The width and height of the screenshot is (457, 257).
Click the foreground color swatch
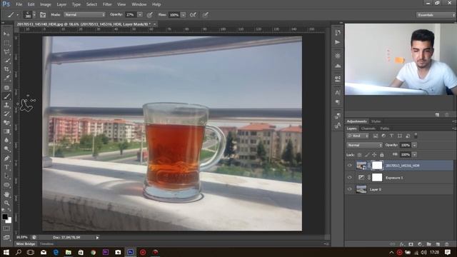tap(5, 216)
